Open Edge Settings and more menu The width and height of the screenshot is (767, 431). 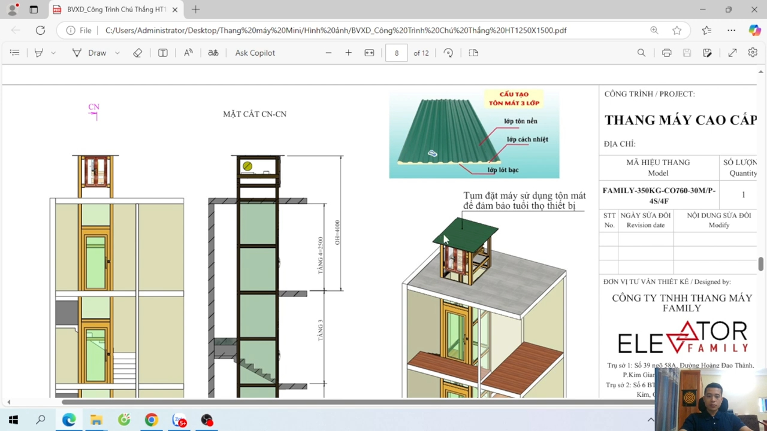(x=731, y=30)
